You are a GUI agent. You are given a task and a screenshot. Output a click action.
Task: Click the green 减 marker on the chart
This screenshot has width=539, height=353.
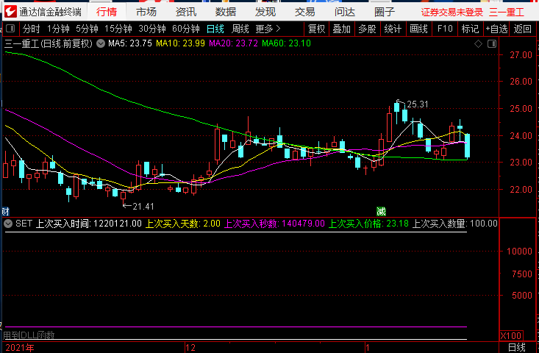380,211
